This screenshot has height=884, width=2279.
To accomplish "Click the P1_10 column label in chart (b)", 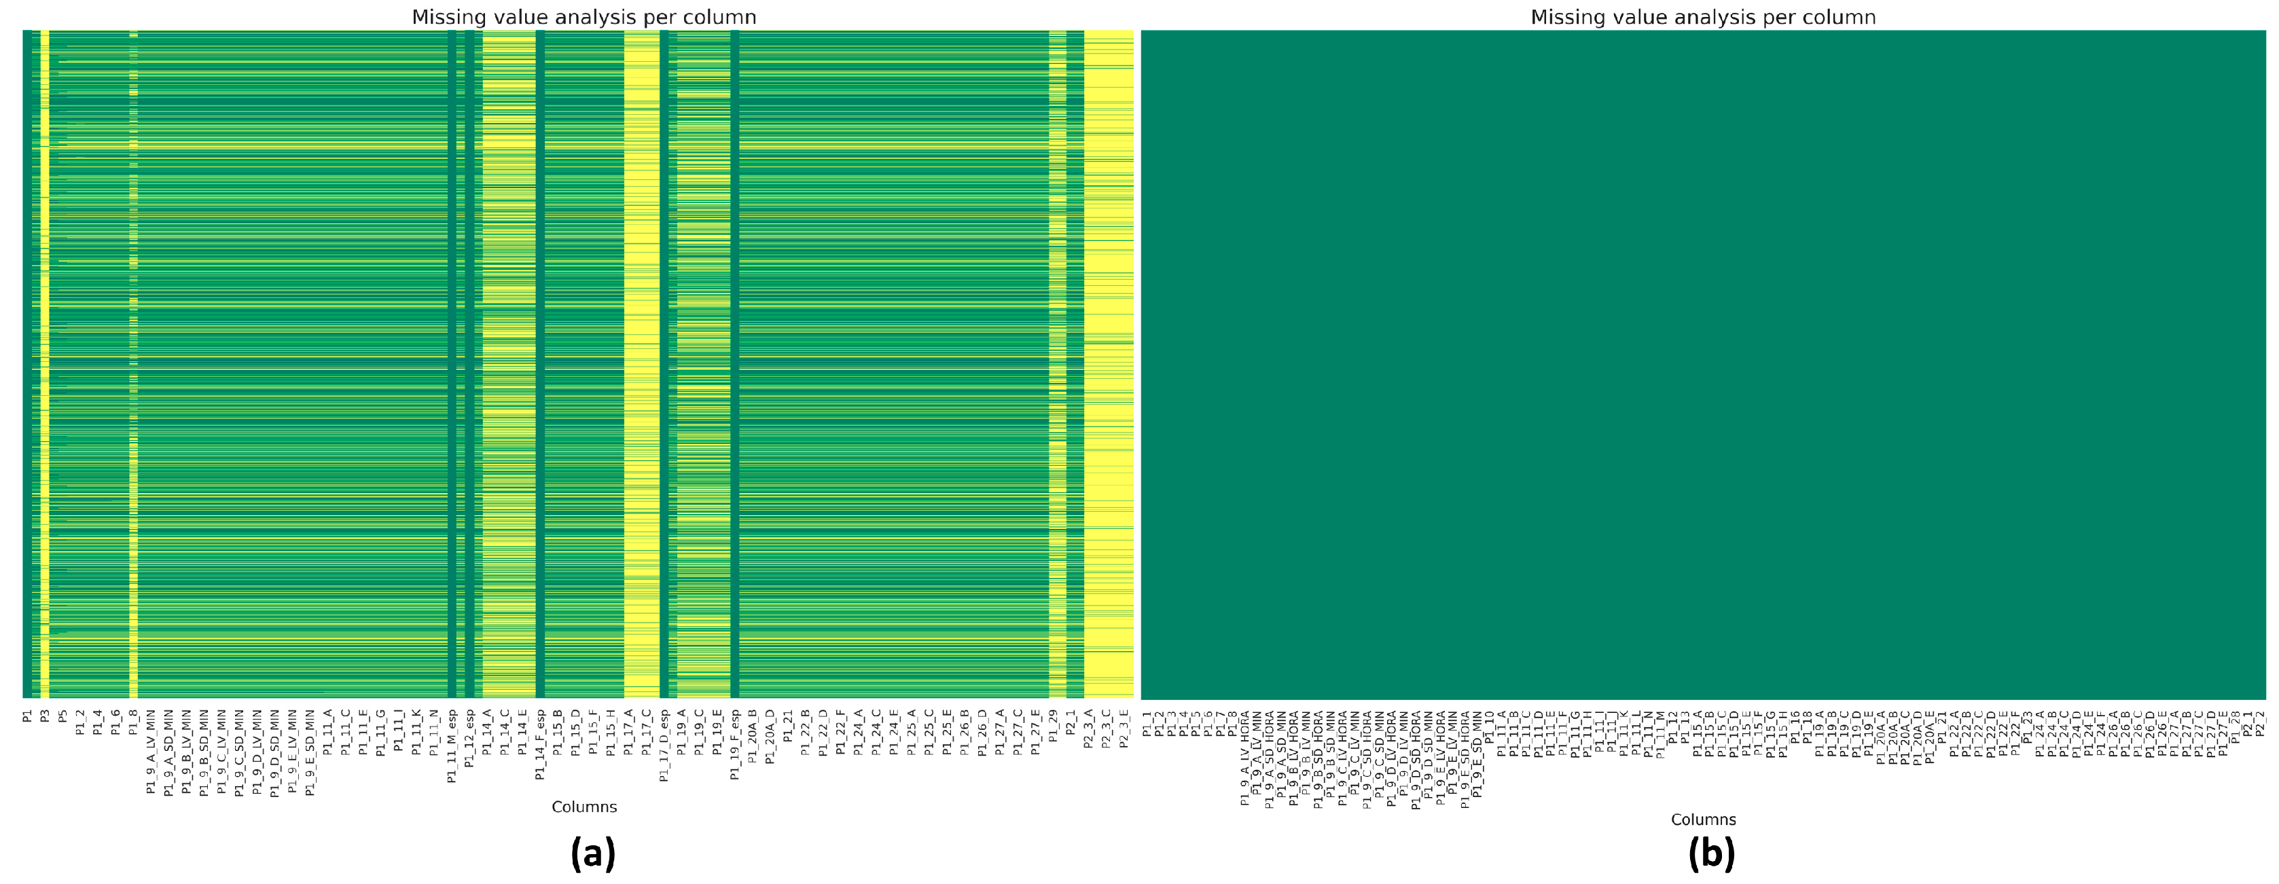I will click(x=1489, y=725).
